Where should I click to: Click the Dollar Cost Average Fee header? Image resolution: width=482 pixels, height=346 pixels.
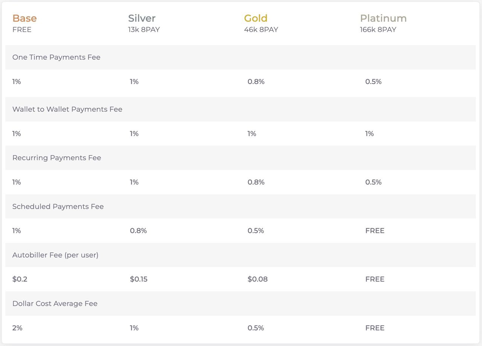[55, 304]
